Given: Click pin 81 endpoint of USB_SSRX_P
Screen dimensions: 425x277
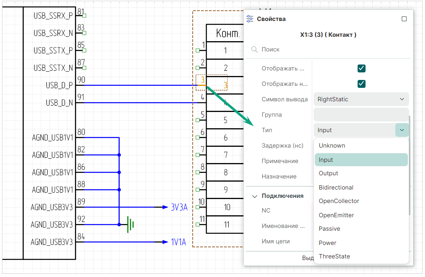Looking at the screenshot, I should (84, 16).
